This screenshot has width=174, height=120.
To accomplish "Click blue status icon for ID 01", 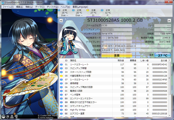I will (61, 65).
